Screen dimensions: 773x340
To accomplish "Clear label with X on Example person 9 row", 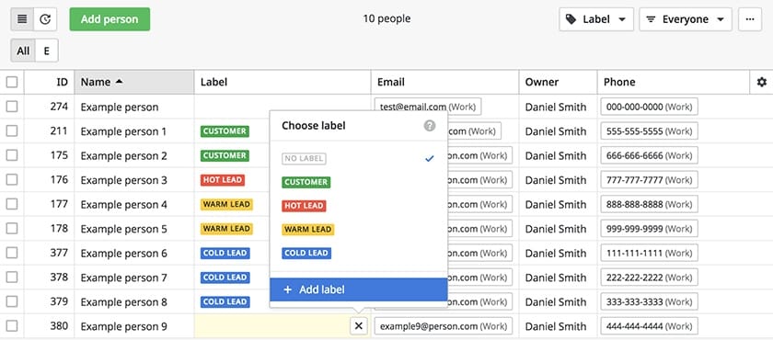I will [358, 325].
